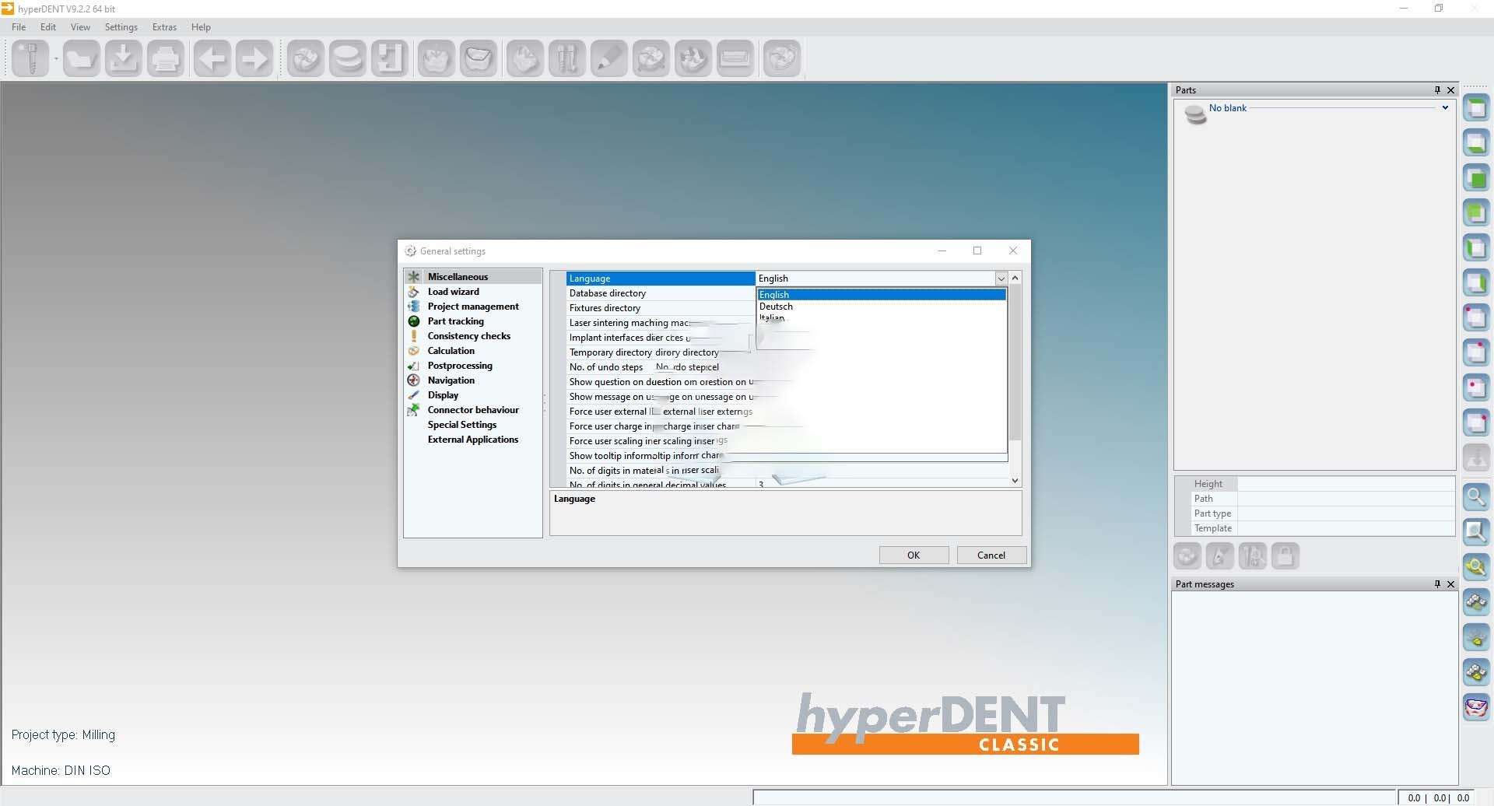
Task: Click the red glasses icon in right sidebar
Action: [x=1476, y=707]
